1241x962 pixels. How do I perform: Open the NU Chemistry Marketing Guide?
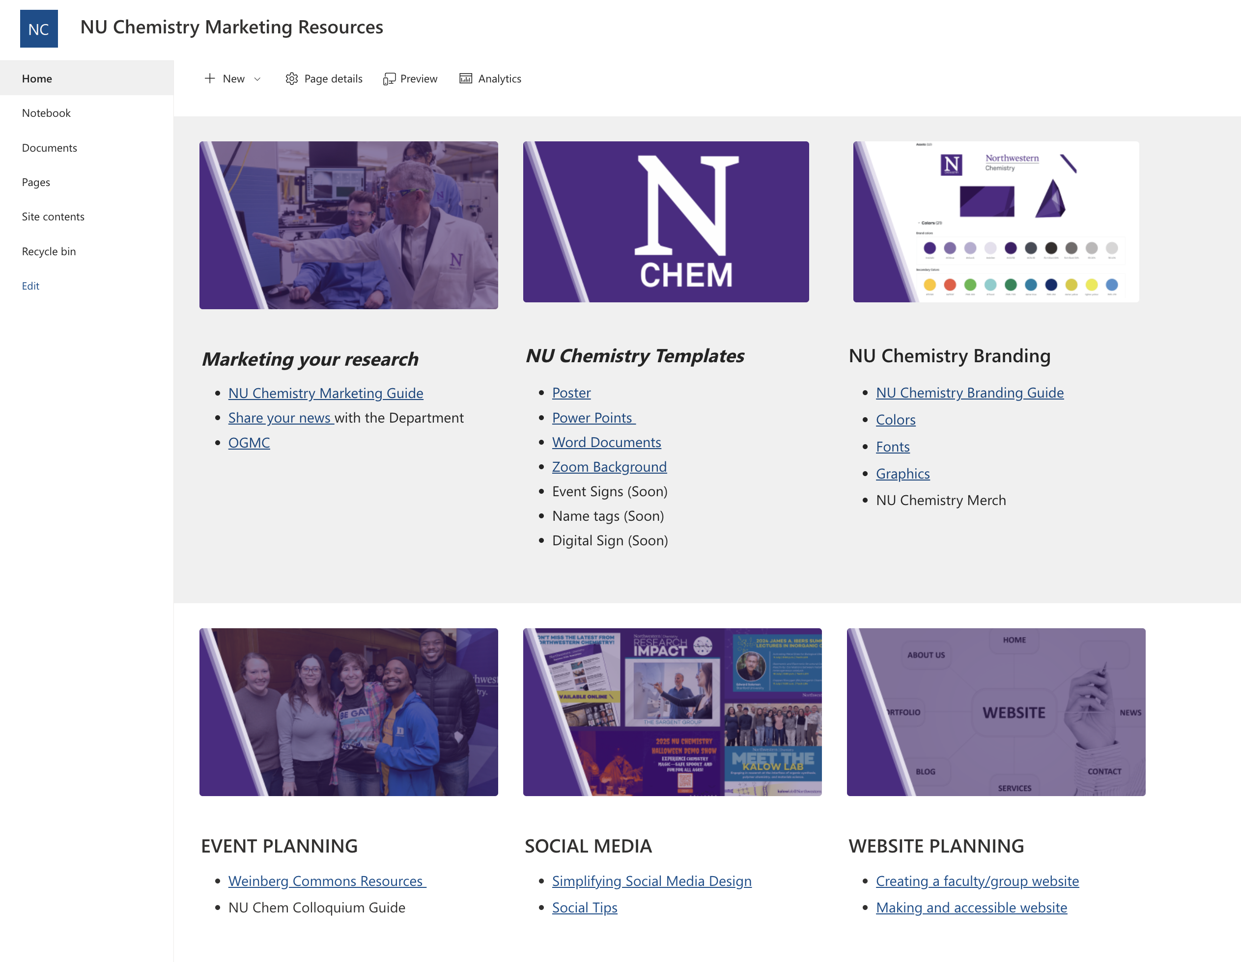pyautogui.click(x=325, y=393)
